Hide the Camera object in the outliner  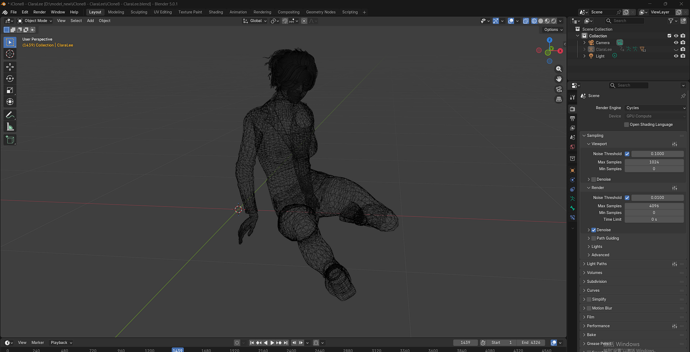676,43
